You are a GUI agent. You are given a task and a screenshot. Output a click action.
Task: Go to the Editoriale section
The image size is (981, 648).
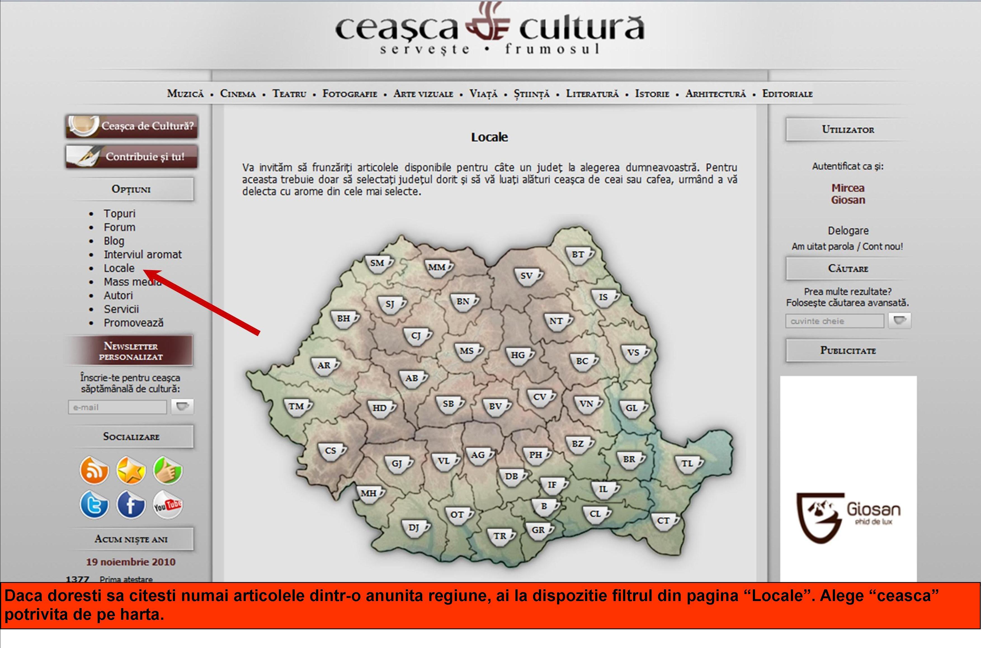coord(787,94)
